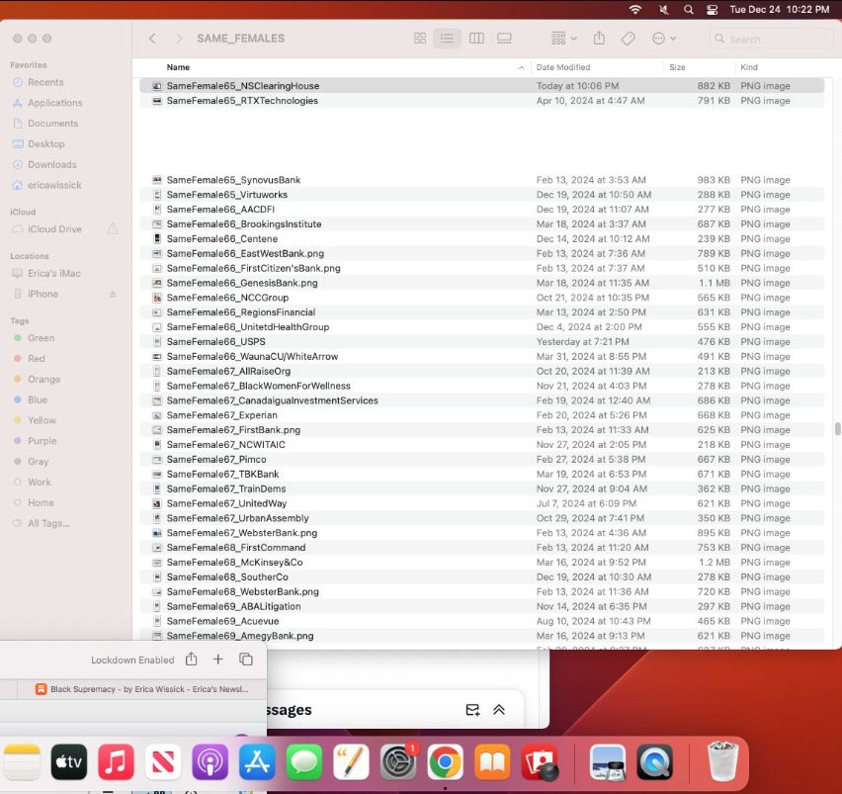Click the file list vertical scrollbar
The image size is (842, 794).
(837, 429)
